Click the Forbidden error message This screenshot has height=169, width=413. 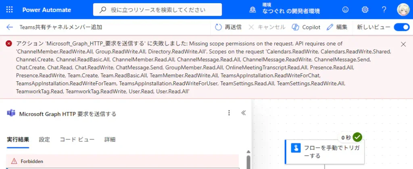click(32, 161)
